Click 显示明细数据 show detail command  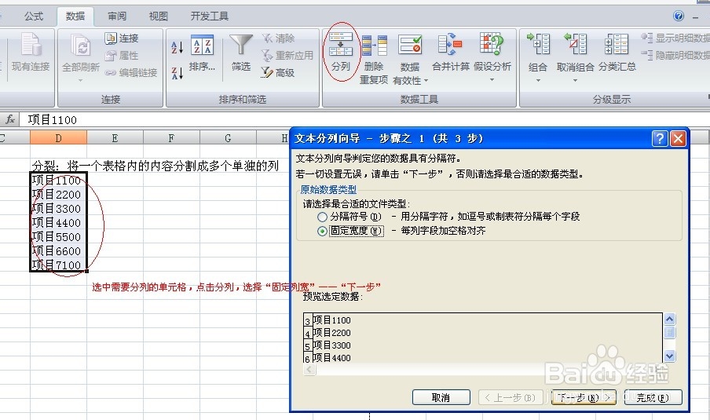pos(675,38)
